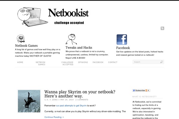Click the Netbookist site title
This screenshot has width=179, height=119.
pyautogui.click(x=68, y=13)
